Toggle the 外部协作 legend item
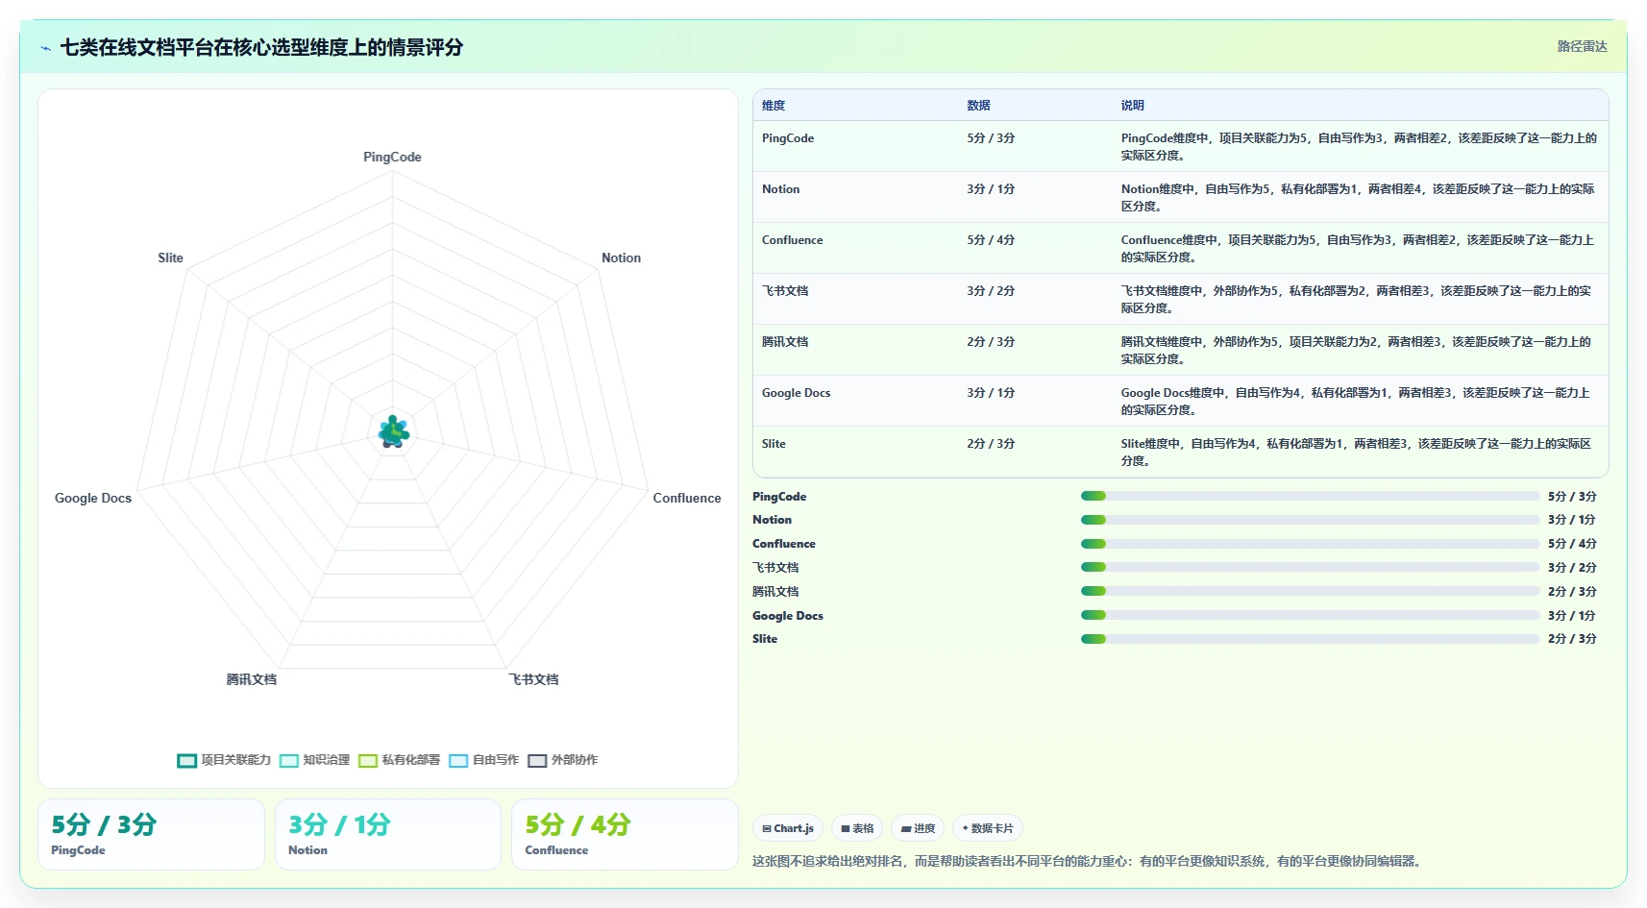Viewport: 1647px width, 908px height. [563, 760]
